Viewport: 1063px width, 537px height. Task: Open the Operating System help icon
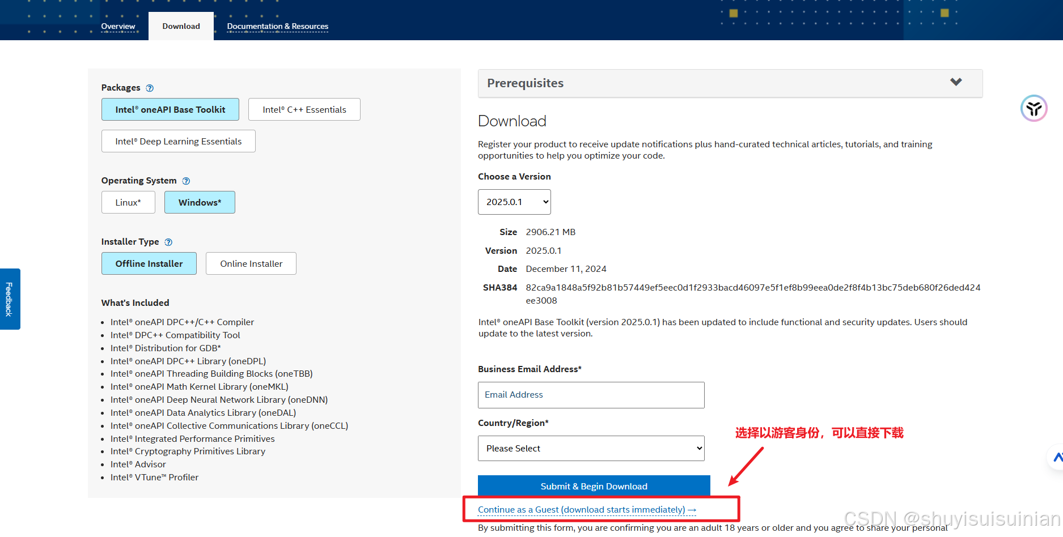pos(186,181)
